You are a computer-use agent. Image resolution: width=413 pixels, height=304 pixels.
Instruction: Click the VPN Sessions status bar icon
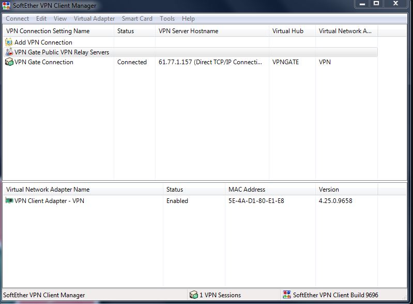coord(194,295)
